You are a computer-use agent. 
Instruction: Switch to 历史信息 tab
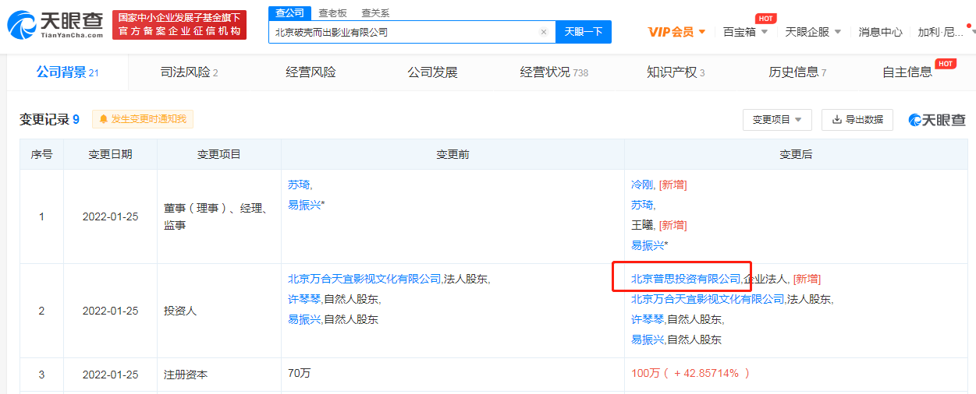coord(797,72)
